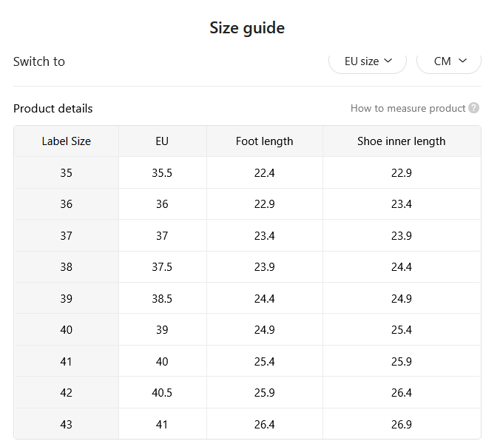This screenshot has height=444, width=483.
Task: Select label size 38 row
Action: 247,267
